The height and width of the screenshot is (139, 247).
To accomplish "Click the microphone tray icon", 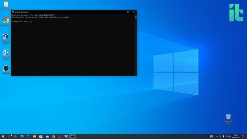I will click(x=223, y=136).
